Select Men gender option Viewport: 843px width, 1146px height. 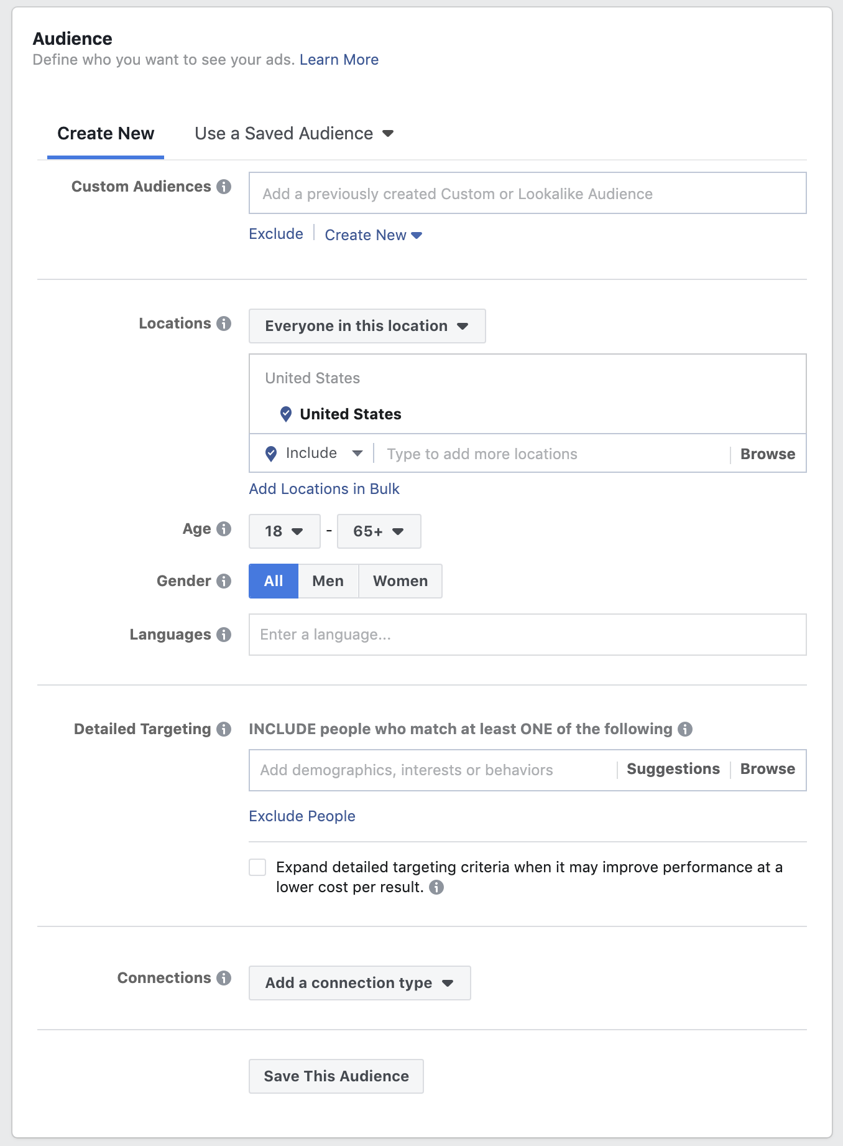(x=328, y=581)
